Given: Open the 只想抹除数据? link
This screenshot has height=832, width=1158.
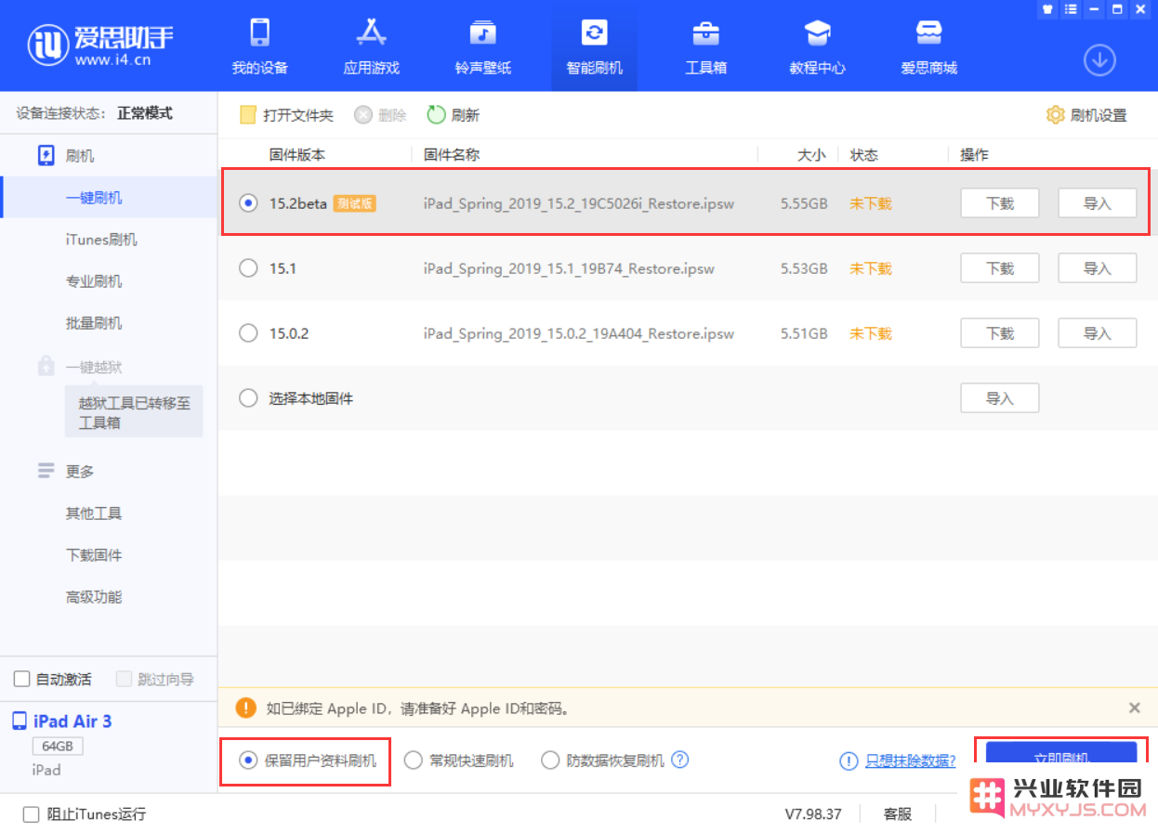Looking at the screenshot, I should pyautogui.click(x=911, y=760).
